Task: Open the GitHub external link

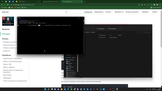Action: 155,12
